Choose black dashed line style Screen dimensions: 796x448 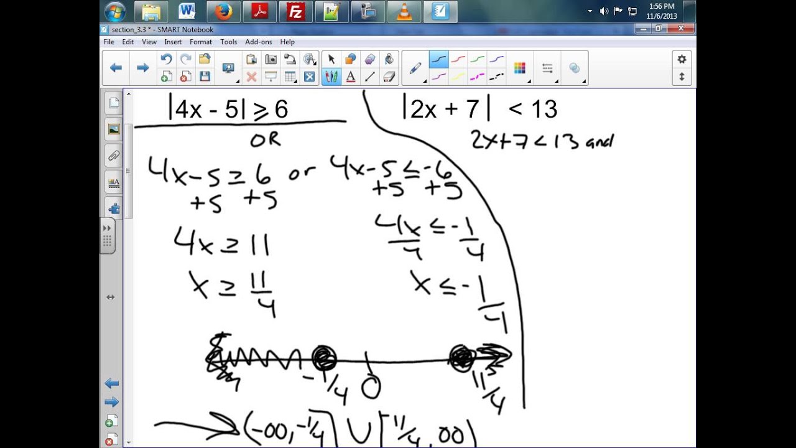pyautogui.click(x=496, y=77)
